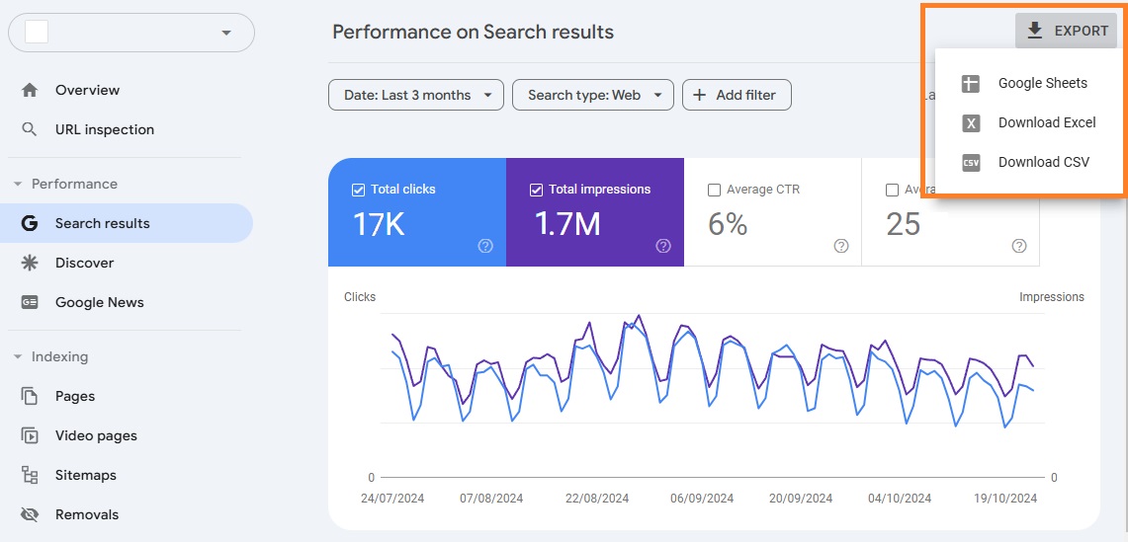Check the Average CTR checkbox
This screenshot has width=1128, height=542.
pyautogui.click(x=715, y=190)
